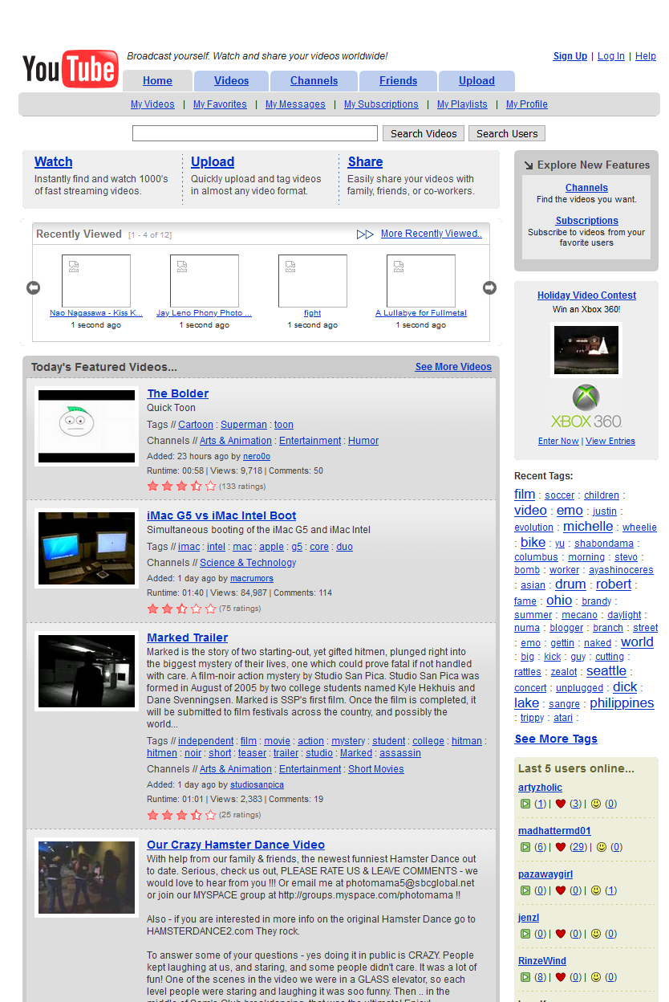The width and height of the screenshot is (669, 1002).
Task: Open the Help link
Action: pos(646,56)
